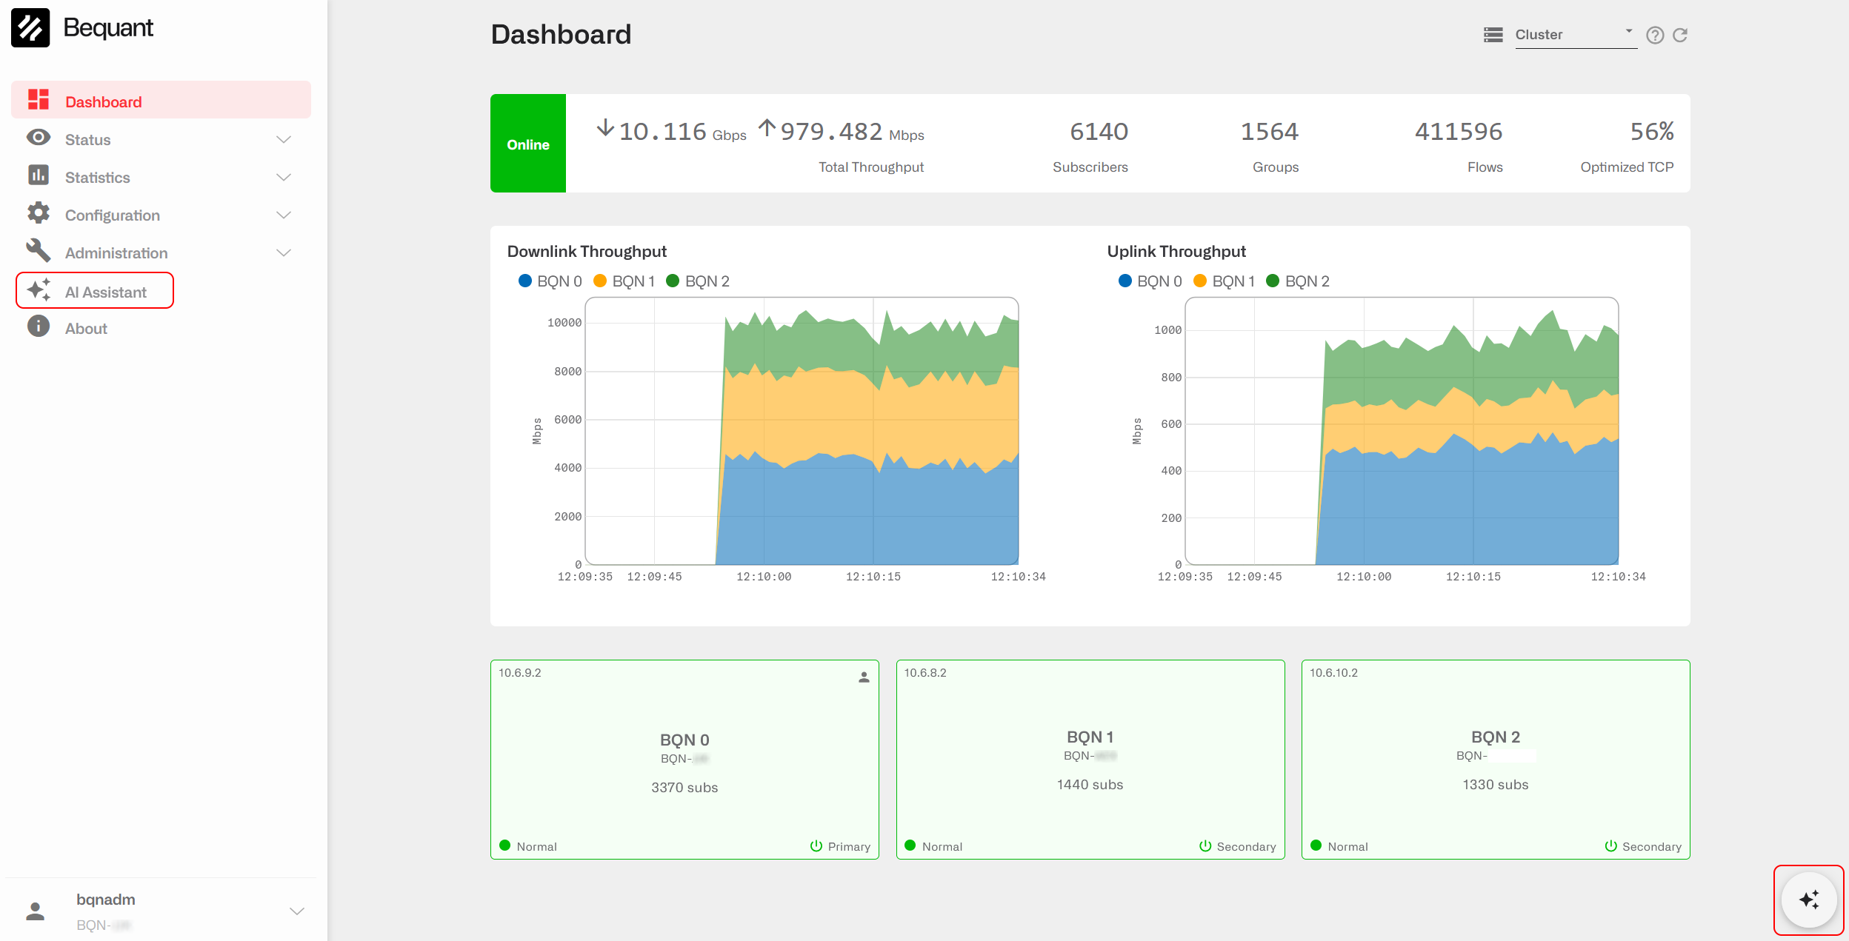Click the green Online status block
1849x941 pixels.
point(527,144)
